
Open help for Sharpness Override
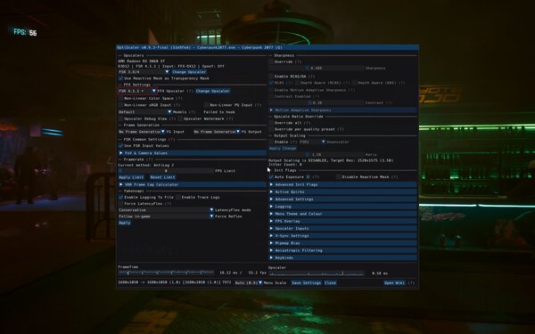[298, 61]
